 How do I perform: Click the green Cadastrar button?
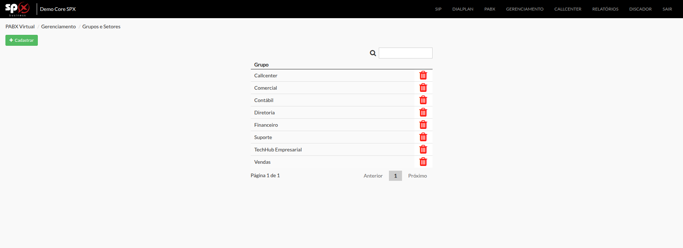pos(21,40)
